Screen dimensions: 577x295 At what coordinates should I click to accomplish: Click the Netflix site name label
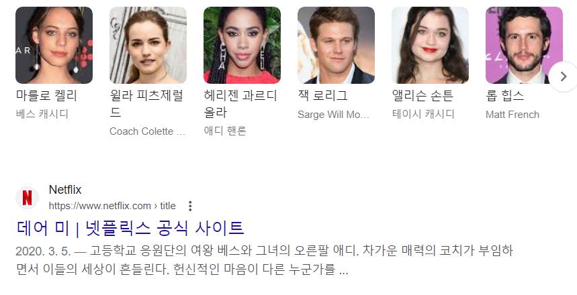click(65, 190)
